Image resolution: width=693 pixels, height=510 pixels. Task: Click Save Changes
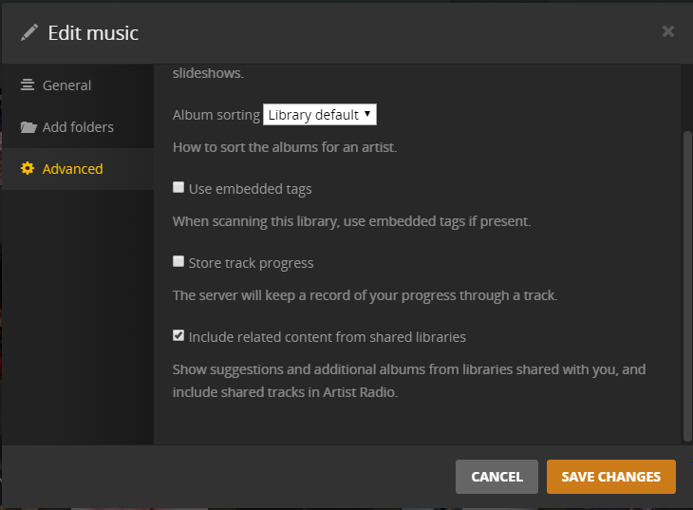click(610, 477)
